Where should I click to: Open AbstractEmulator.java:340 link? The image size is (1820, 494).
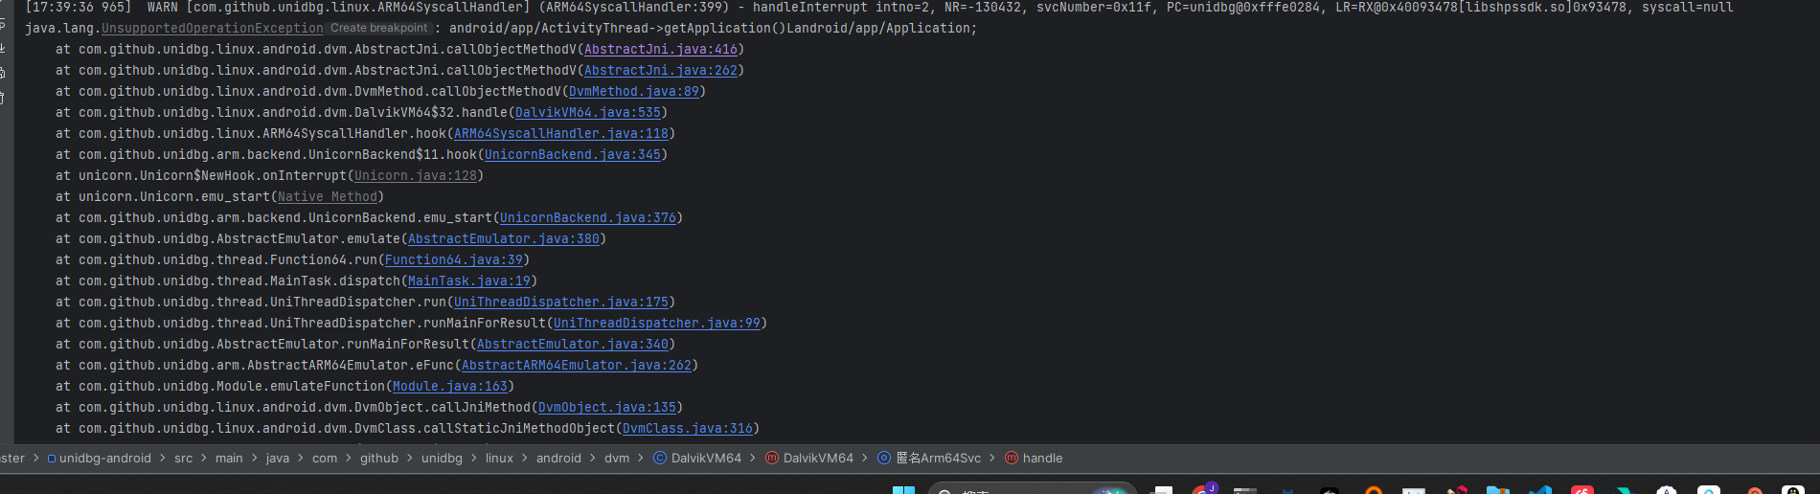573,345
